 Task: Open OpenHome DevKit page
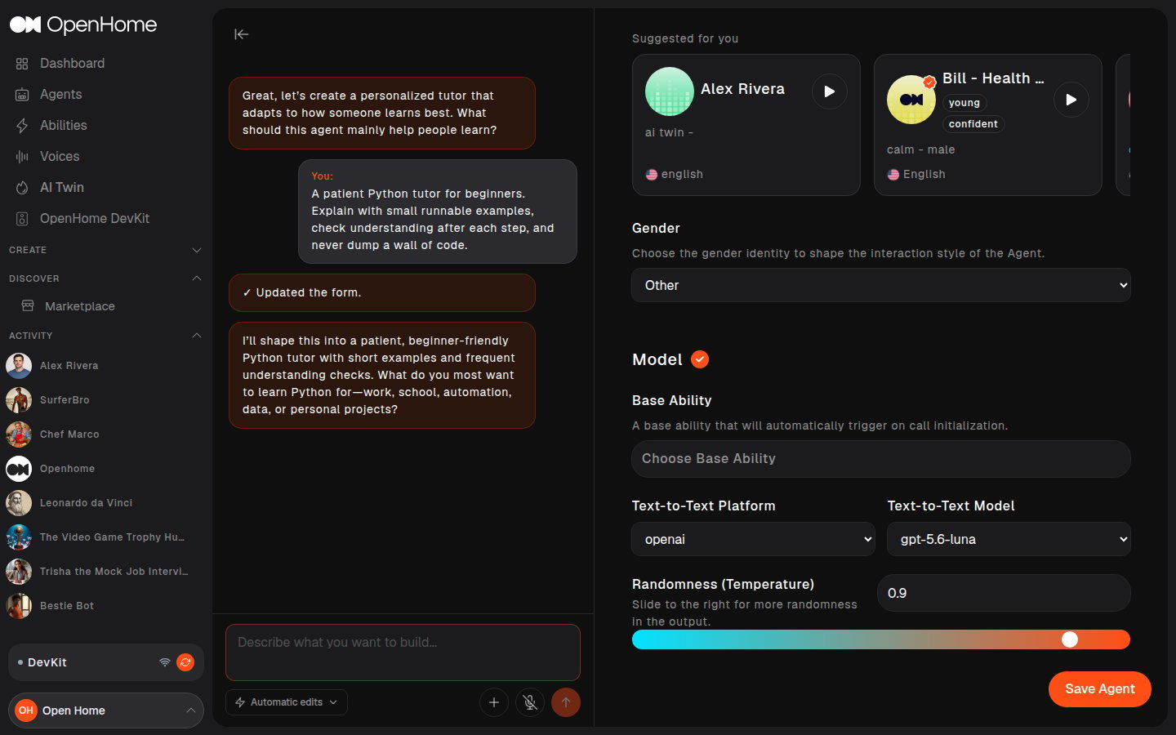(94, 218)
